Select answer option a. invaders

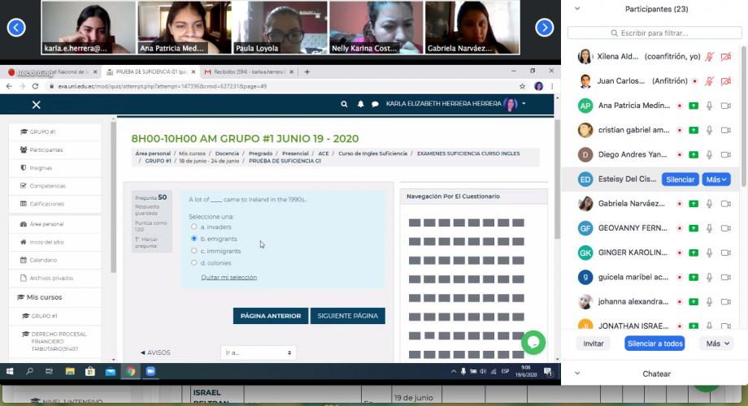194,227
